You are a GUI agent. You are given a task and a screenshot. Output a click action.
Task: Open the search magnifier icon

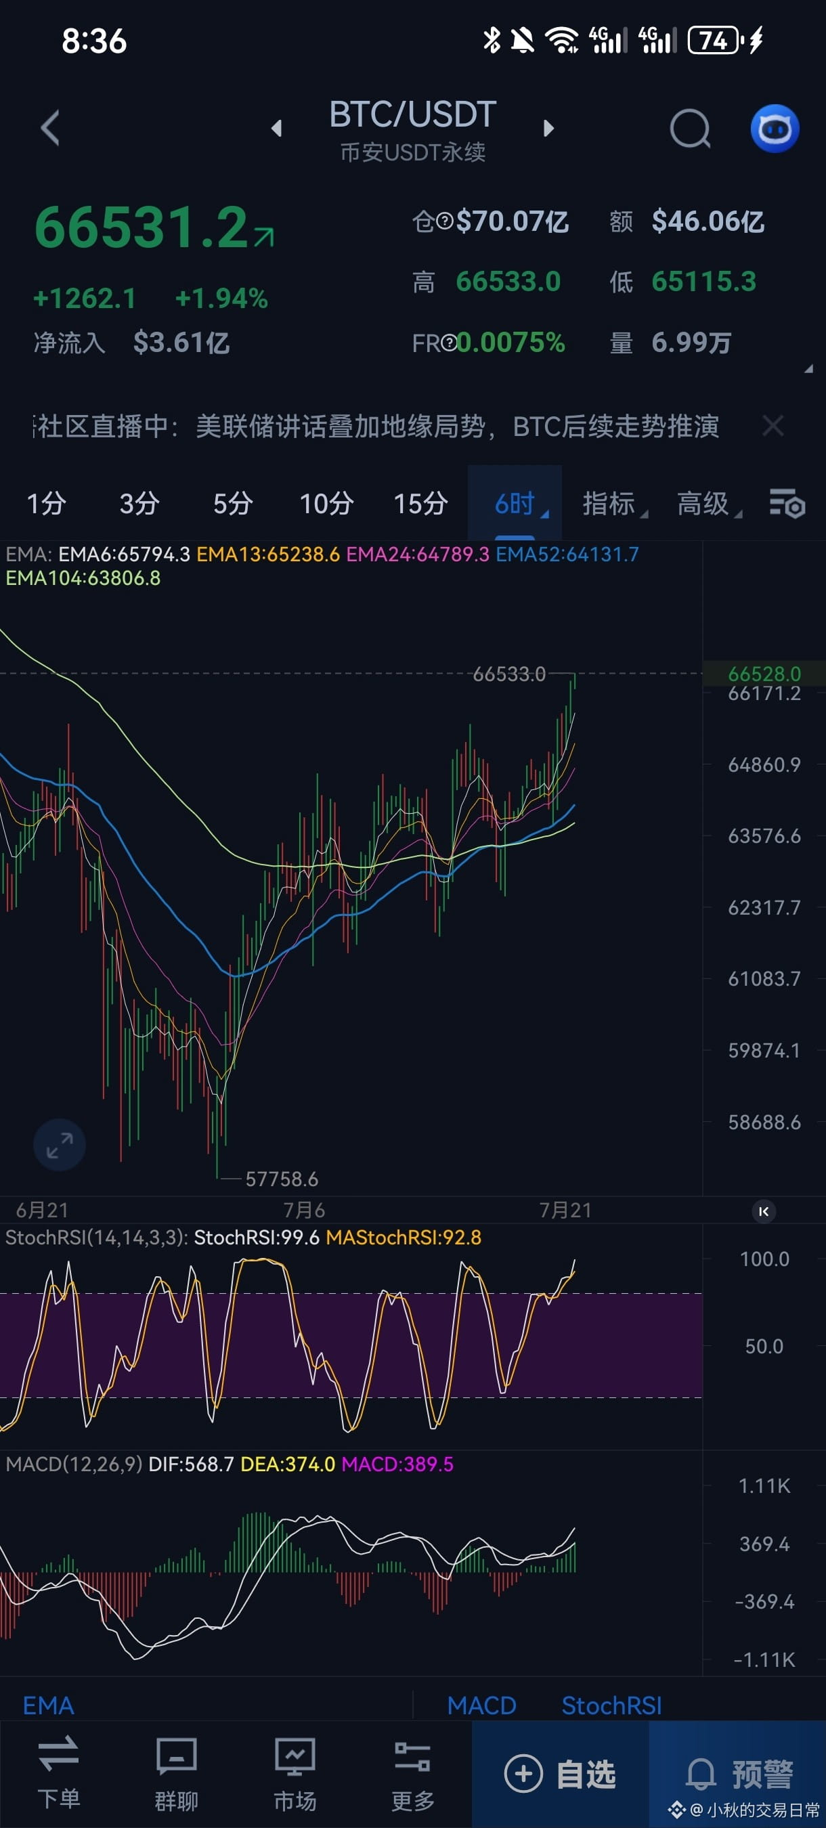(x=691, y=129)
